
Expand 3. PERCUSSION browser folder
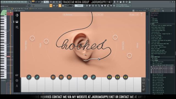click(x=155, y=22)
